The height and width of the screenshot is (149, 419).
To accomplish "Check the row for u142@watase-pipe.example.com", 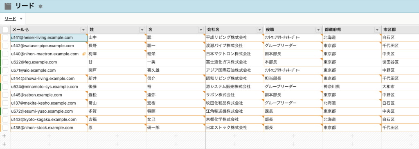I will point(5,46).
